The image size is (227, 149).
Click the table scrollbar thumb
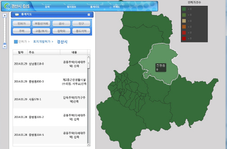coord(89,63)
